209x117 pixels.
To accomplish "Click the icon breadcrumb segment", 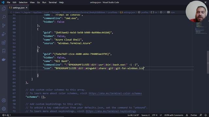I will 171,12.
